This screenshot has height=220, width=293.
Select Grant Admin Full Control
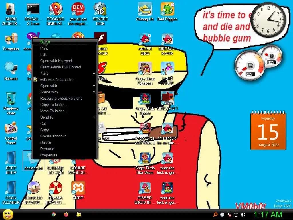65,67
